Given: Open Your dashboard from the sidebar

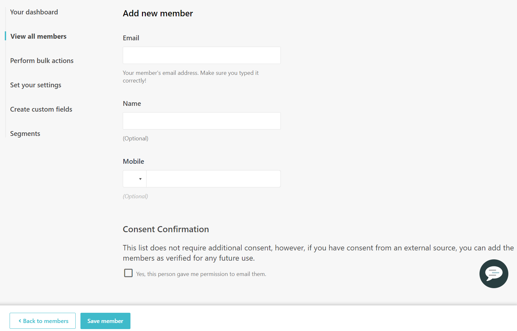Looking at the screenshot, I should coord(34,12).
